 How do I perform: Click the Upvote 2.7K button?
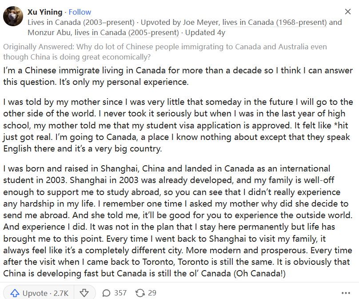pyautogui.click(x=39, y=293)
